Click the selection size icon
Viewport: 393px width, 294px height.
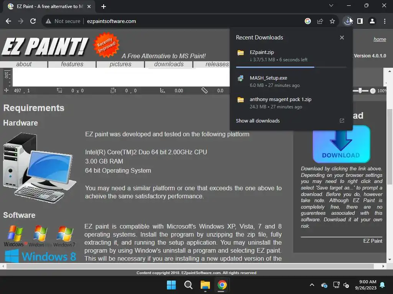click(x=59, y=90)
